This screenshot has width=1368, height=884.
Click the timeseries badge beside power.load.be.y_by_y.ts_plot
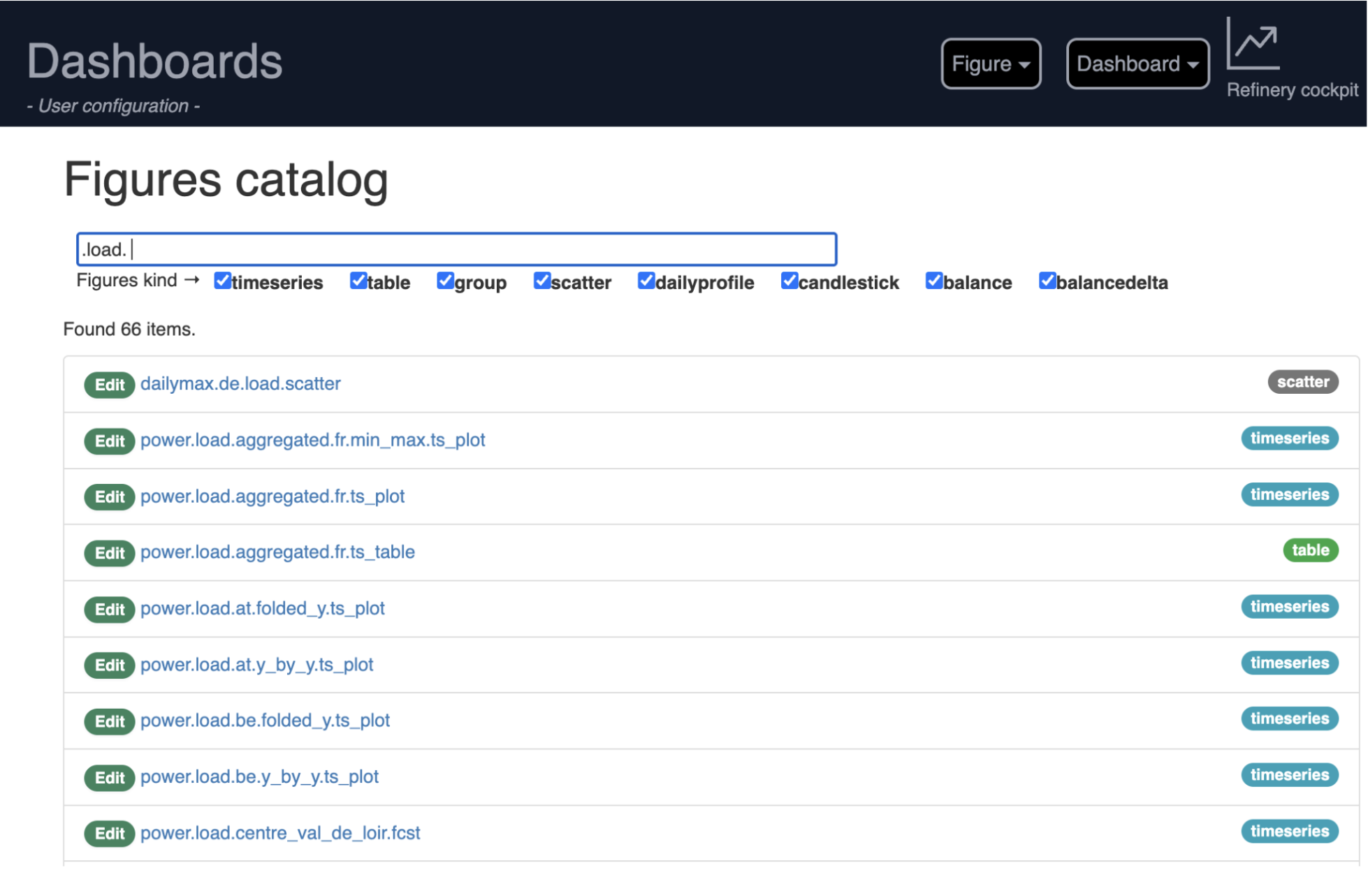click(x=1289, y=775)
